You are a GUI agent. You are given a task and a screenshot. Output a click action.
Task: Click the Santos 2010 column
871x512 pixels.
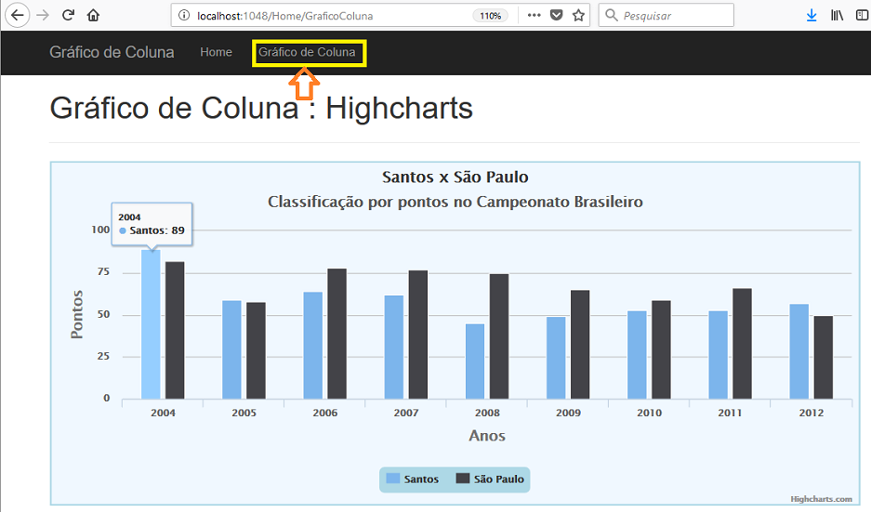[637, 355]
